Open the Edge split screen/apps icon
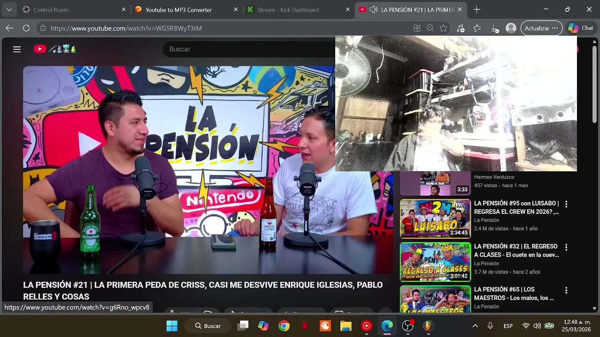The image size is (600, 337). (x=417, y=28)
